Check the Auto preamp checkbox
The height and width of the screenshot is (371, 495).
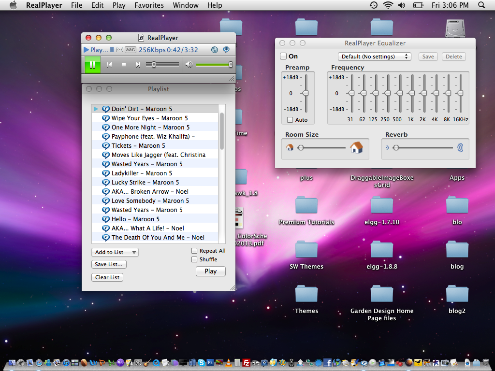pyautogui.click(x=290, y=120)
